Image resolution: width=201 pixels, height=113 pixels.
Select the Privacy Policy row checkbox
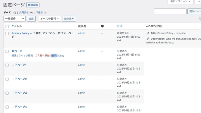point(7,33)
